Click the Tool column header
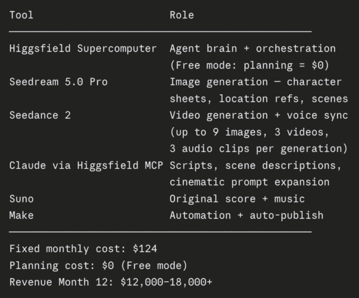 click(21, 15)
